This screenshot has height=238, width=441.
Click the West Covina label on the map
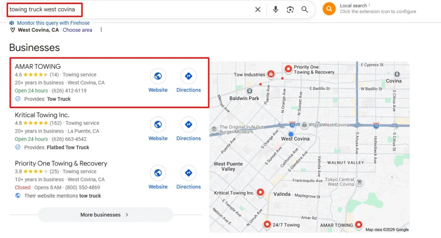[295, 139]
